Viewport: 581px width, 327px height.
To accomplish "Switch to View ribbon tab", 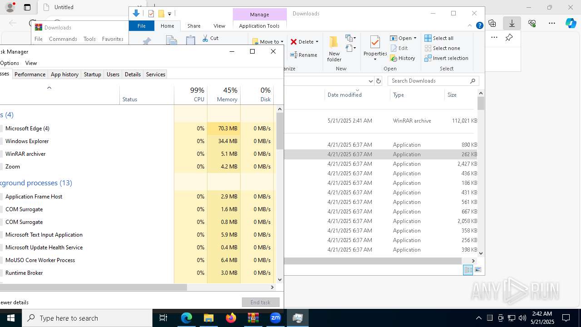I will pos(219,26).
